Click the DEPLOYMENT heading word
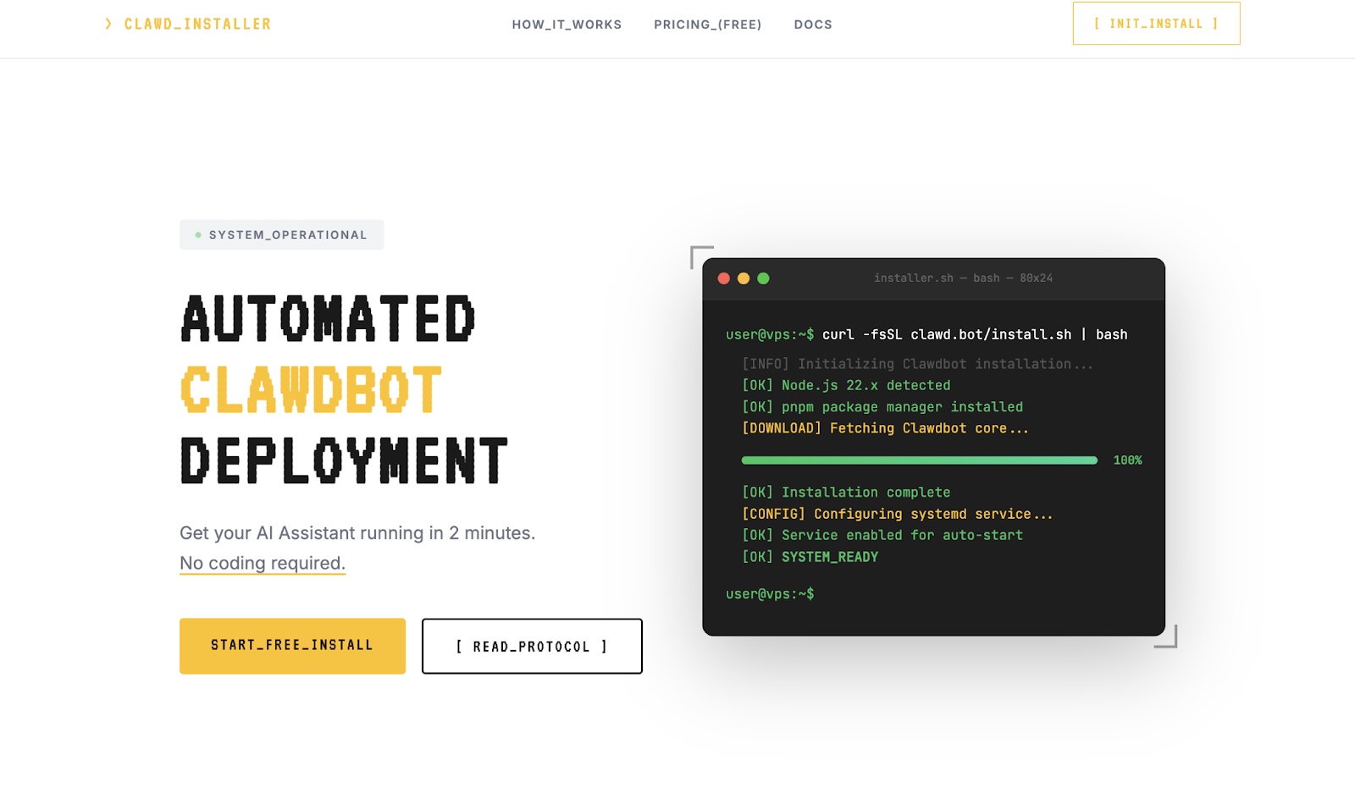The image size is (1355, 799). tap(344, 461)
